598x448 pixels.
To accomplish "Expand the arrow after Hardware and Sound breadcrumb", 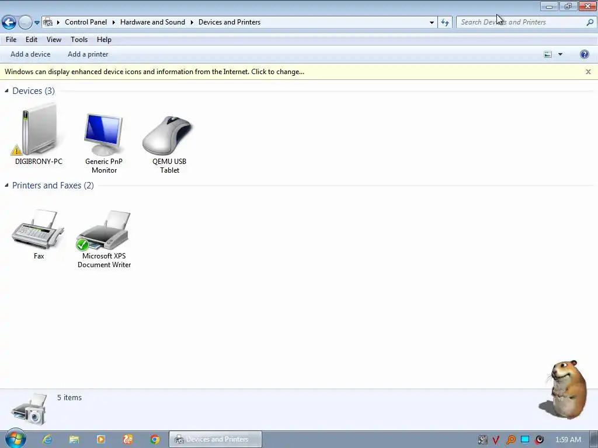I will 192,22.
